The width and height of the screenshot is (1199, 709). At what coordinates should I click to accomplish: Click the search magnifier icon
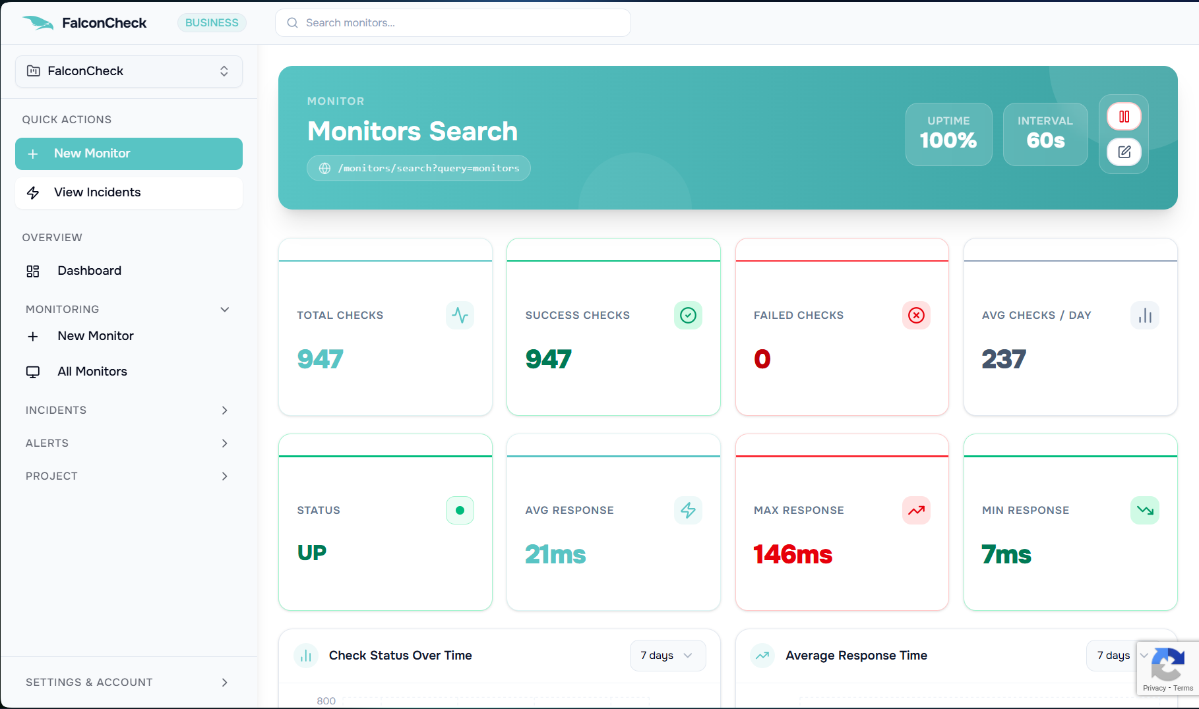coord(292,23)
